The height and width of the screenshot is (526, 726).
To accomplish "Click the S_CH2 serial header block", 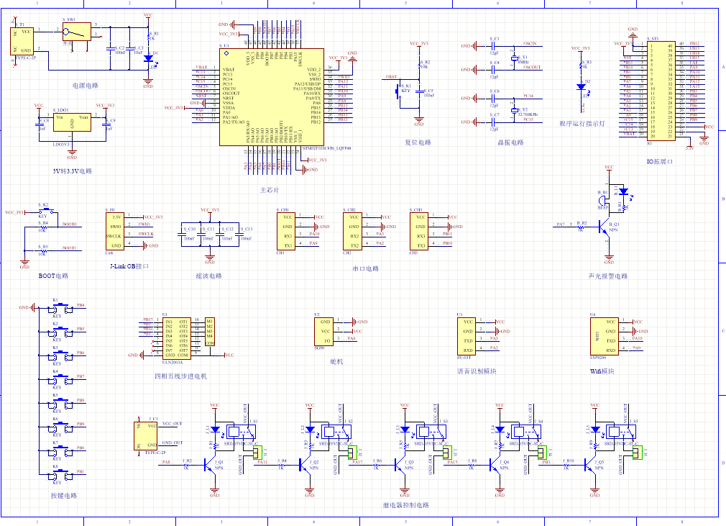I will click(352, 231).
